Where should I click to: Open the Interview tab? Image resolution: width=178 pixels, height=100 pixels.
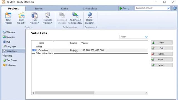tap(90, 9)
